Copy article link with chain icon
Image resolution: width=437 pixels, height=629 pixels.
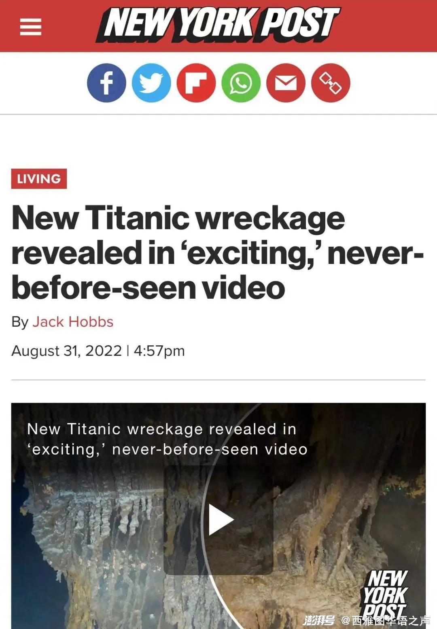[331, 83]
